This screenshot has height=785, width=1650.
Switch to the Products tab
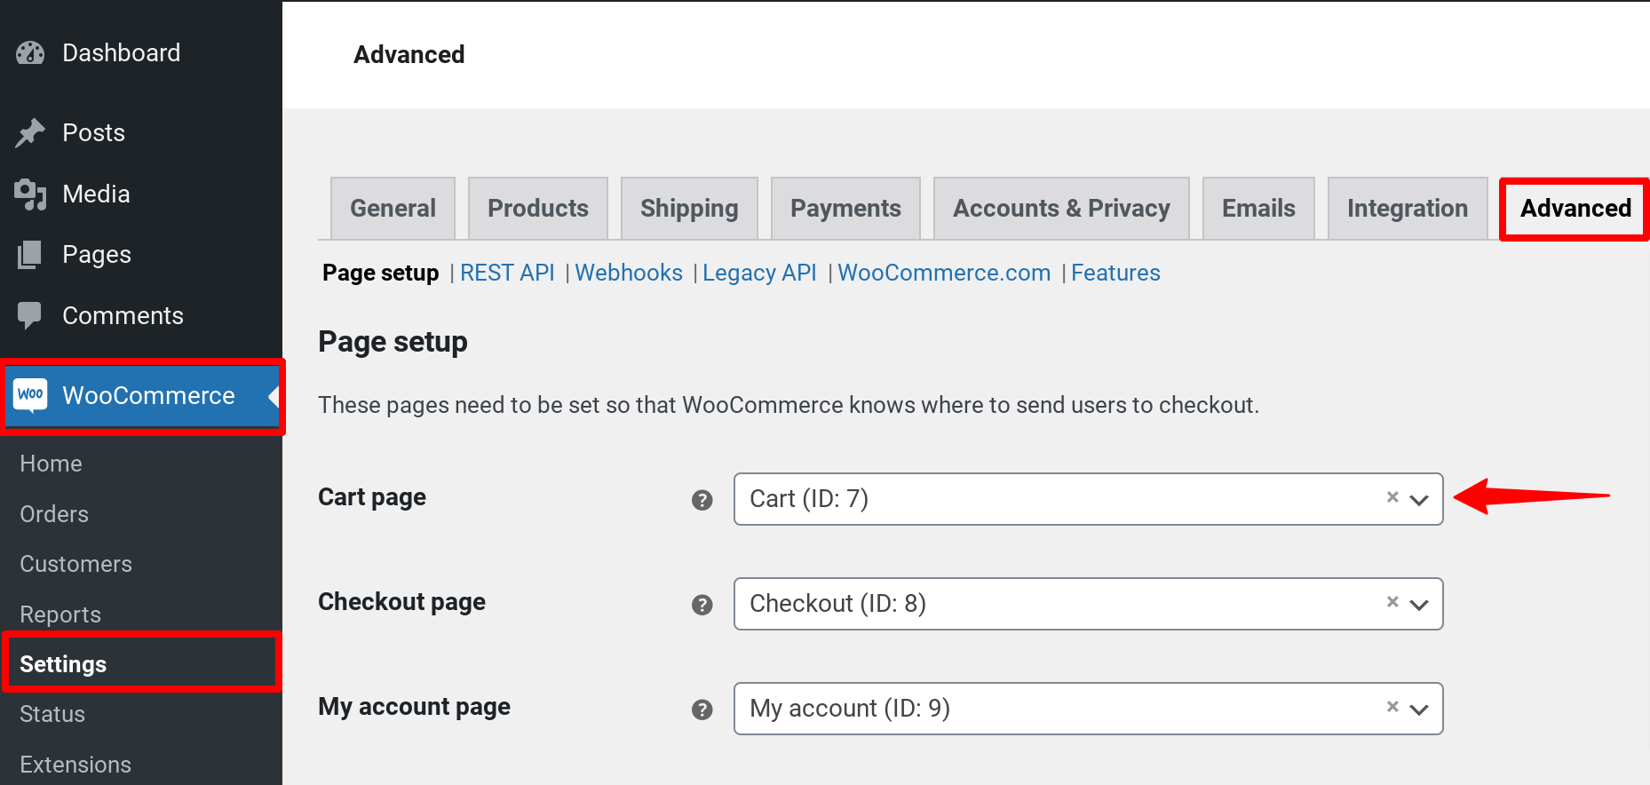point(538,209)
